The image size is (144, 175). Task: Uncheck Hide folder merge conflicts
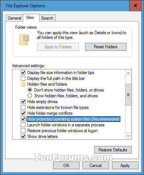[x=23, y=113]
